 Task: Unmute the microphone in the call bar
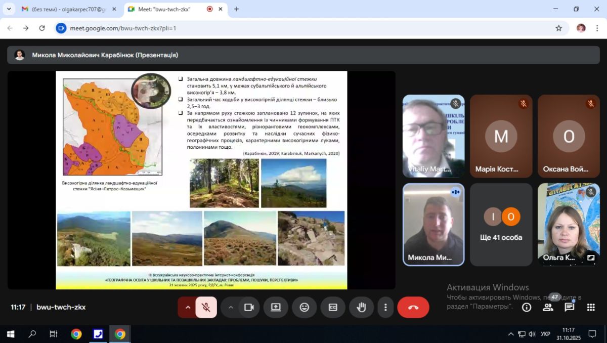tap(205, 307)
